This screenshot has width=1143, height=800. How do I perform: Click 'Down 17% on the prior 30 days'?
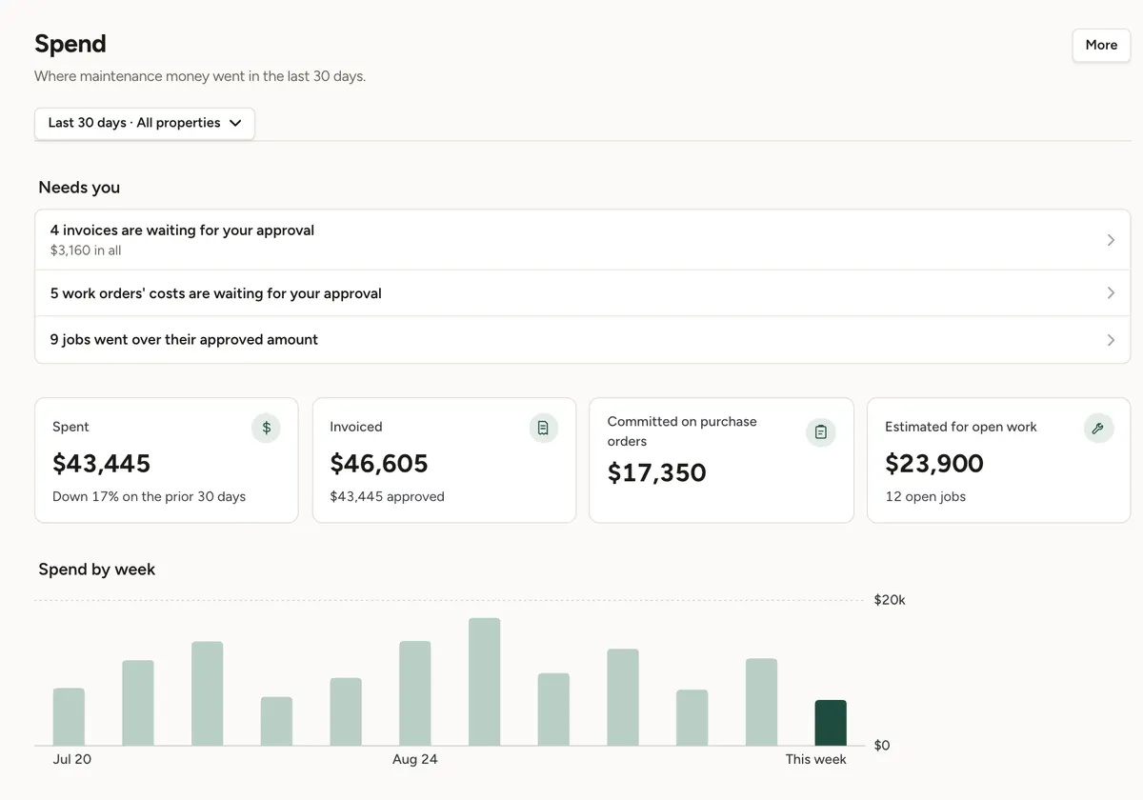click(150, 496)
